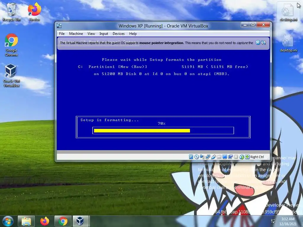Select the Google Chrome desktop shortcut
Image resolution: width=303 pixels, height=227 pixels.
(12, 45)
